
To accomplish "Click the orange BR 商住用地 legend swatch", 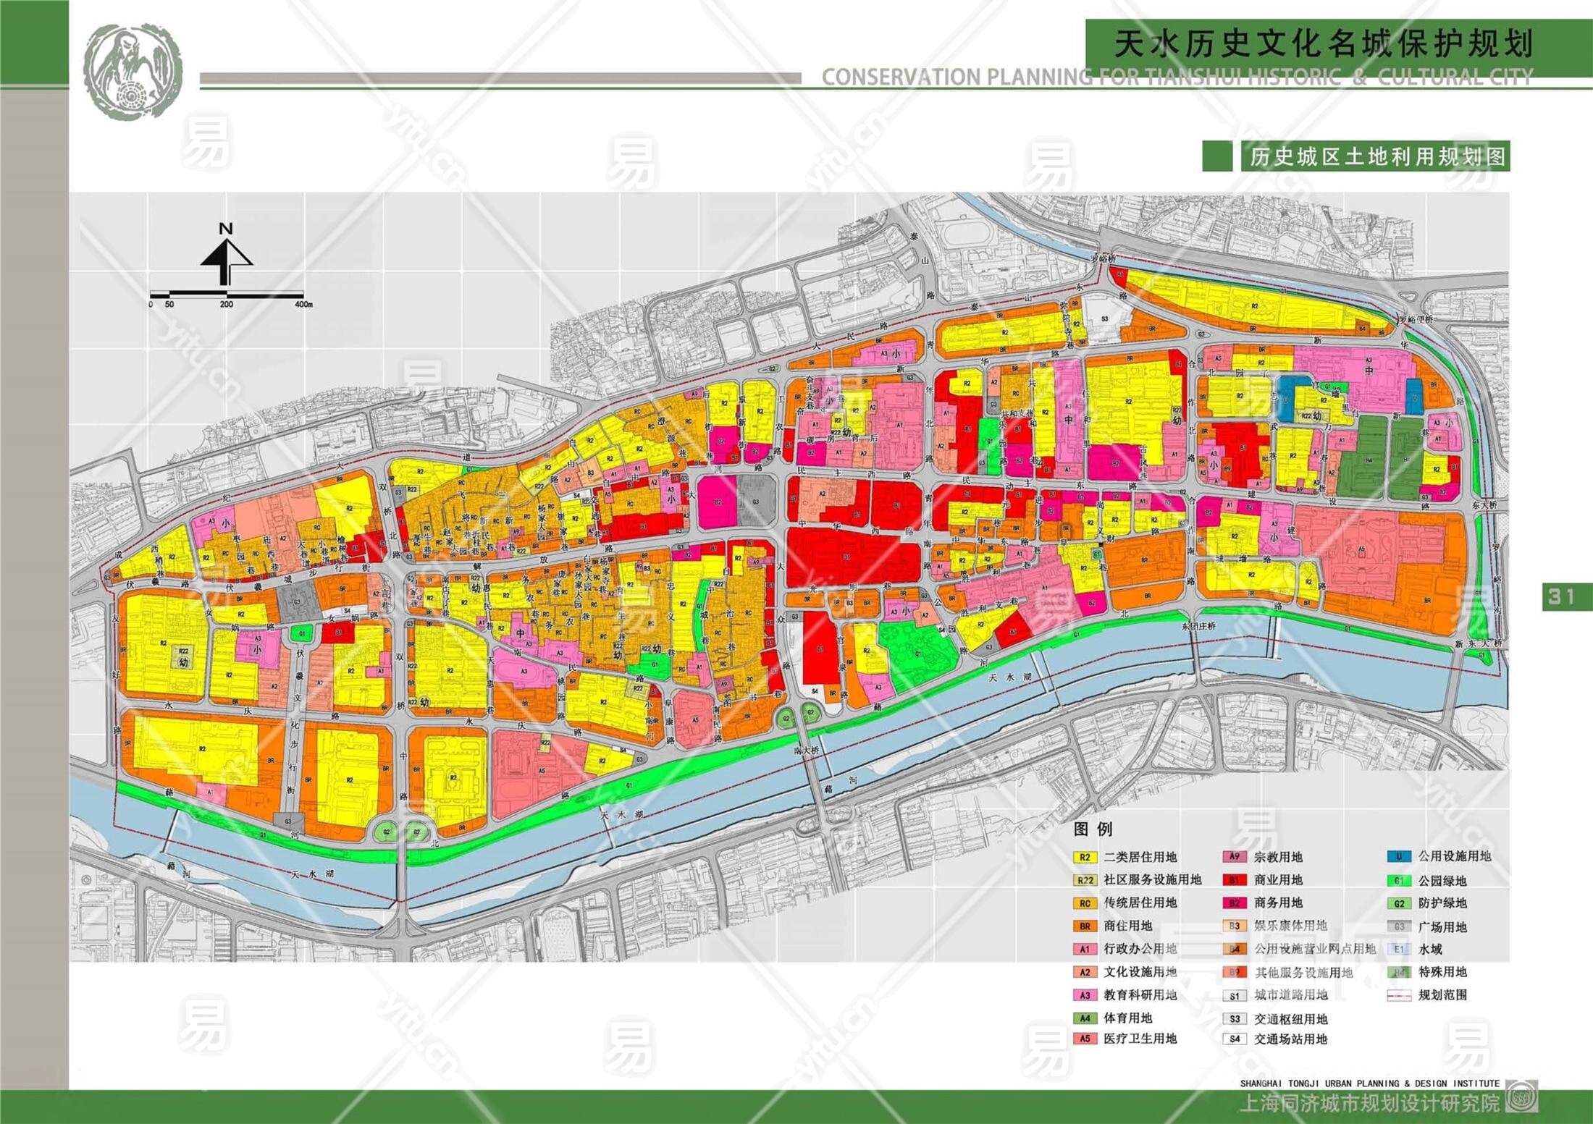I will [1084, 926].
